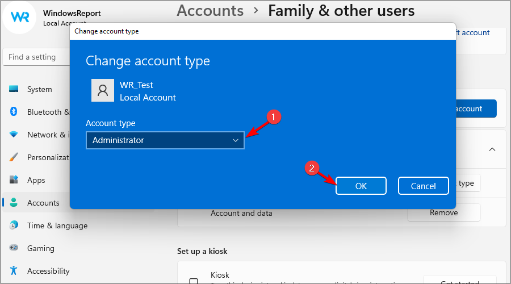This screenshot has height=284, width=511.
Task: Click the Gaming controller icon
Action: pyautogui.click(x=14, y=248)
